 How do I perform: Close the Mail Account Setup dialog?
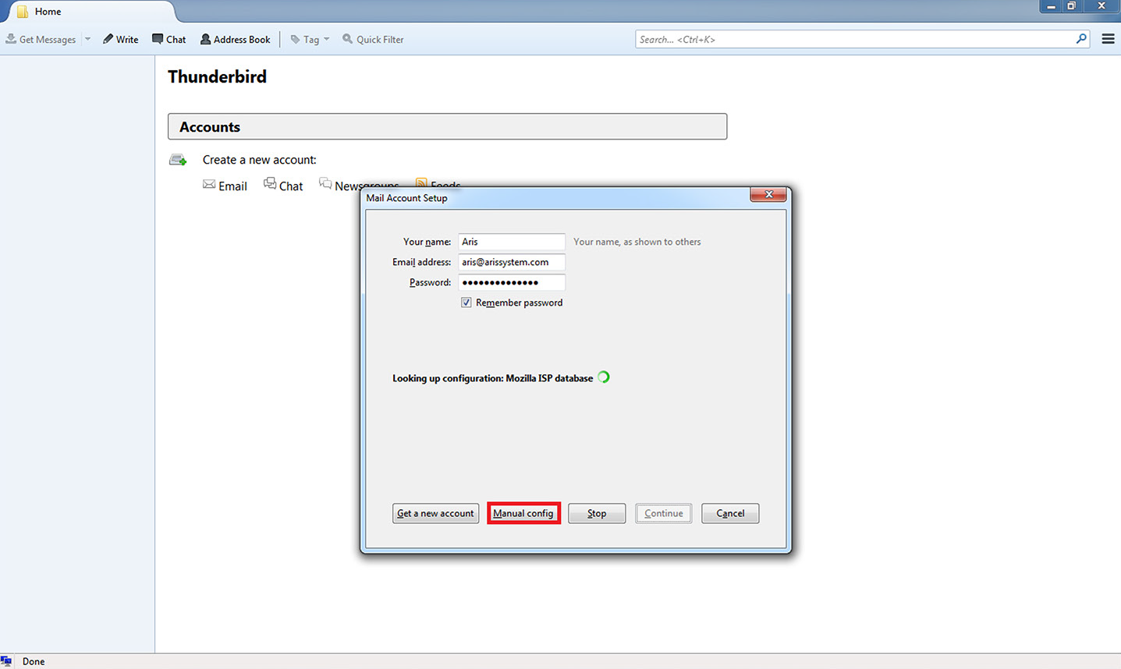click(768, 195)
